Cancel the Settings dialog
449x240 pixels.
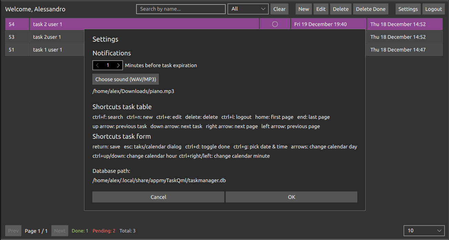tap(158, 197)
